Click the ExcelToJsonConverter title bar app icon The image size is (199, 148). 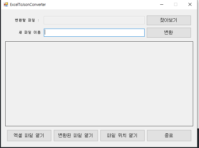point(6,4)
